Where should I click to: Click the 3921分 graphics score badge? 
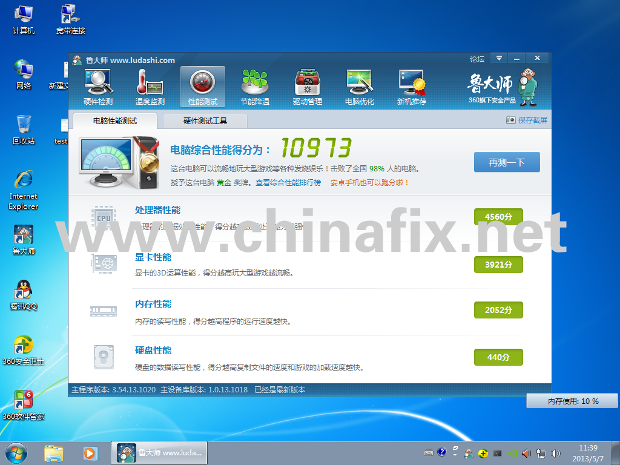tap(498, 265)
